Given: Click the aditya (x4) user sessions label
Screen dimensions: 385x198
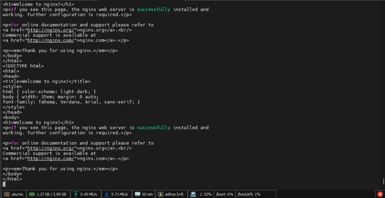Looking at the screenshot, I should (x=174, y=194).
